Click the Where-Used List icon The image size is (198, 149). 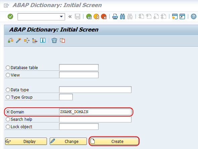click(x=27, y=41)
